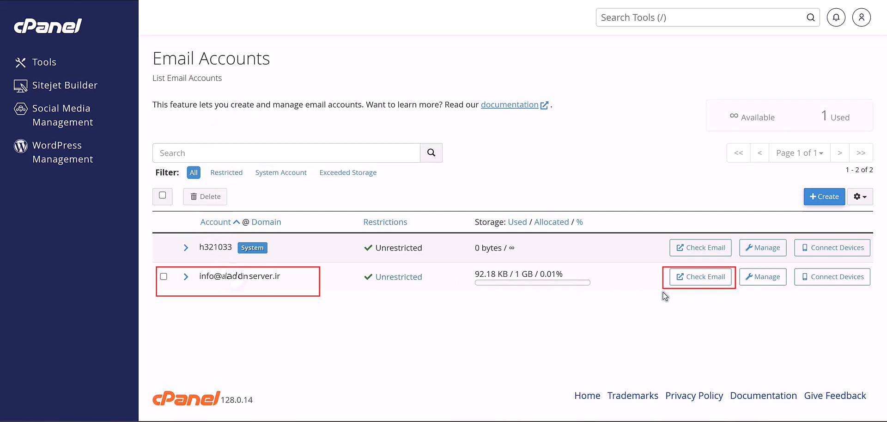The height and width of the screenshot is (422, 887).
Task: Click the email search magnifier button
Action: (431, 153)
